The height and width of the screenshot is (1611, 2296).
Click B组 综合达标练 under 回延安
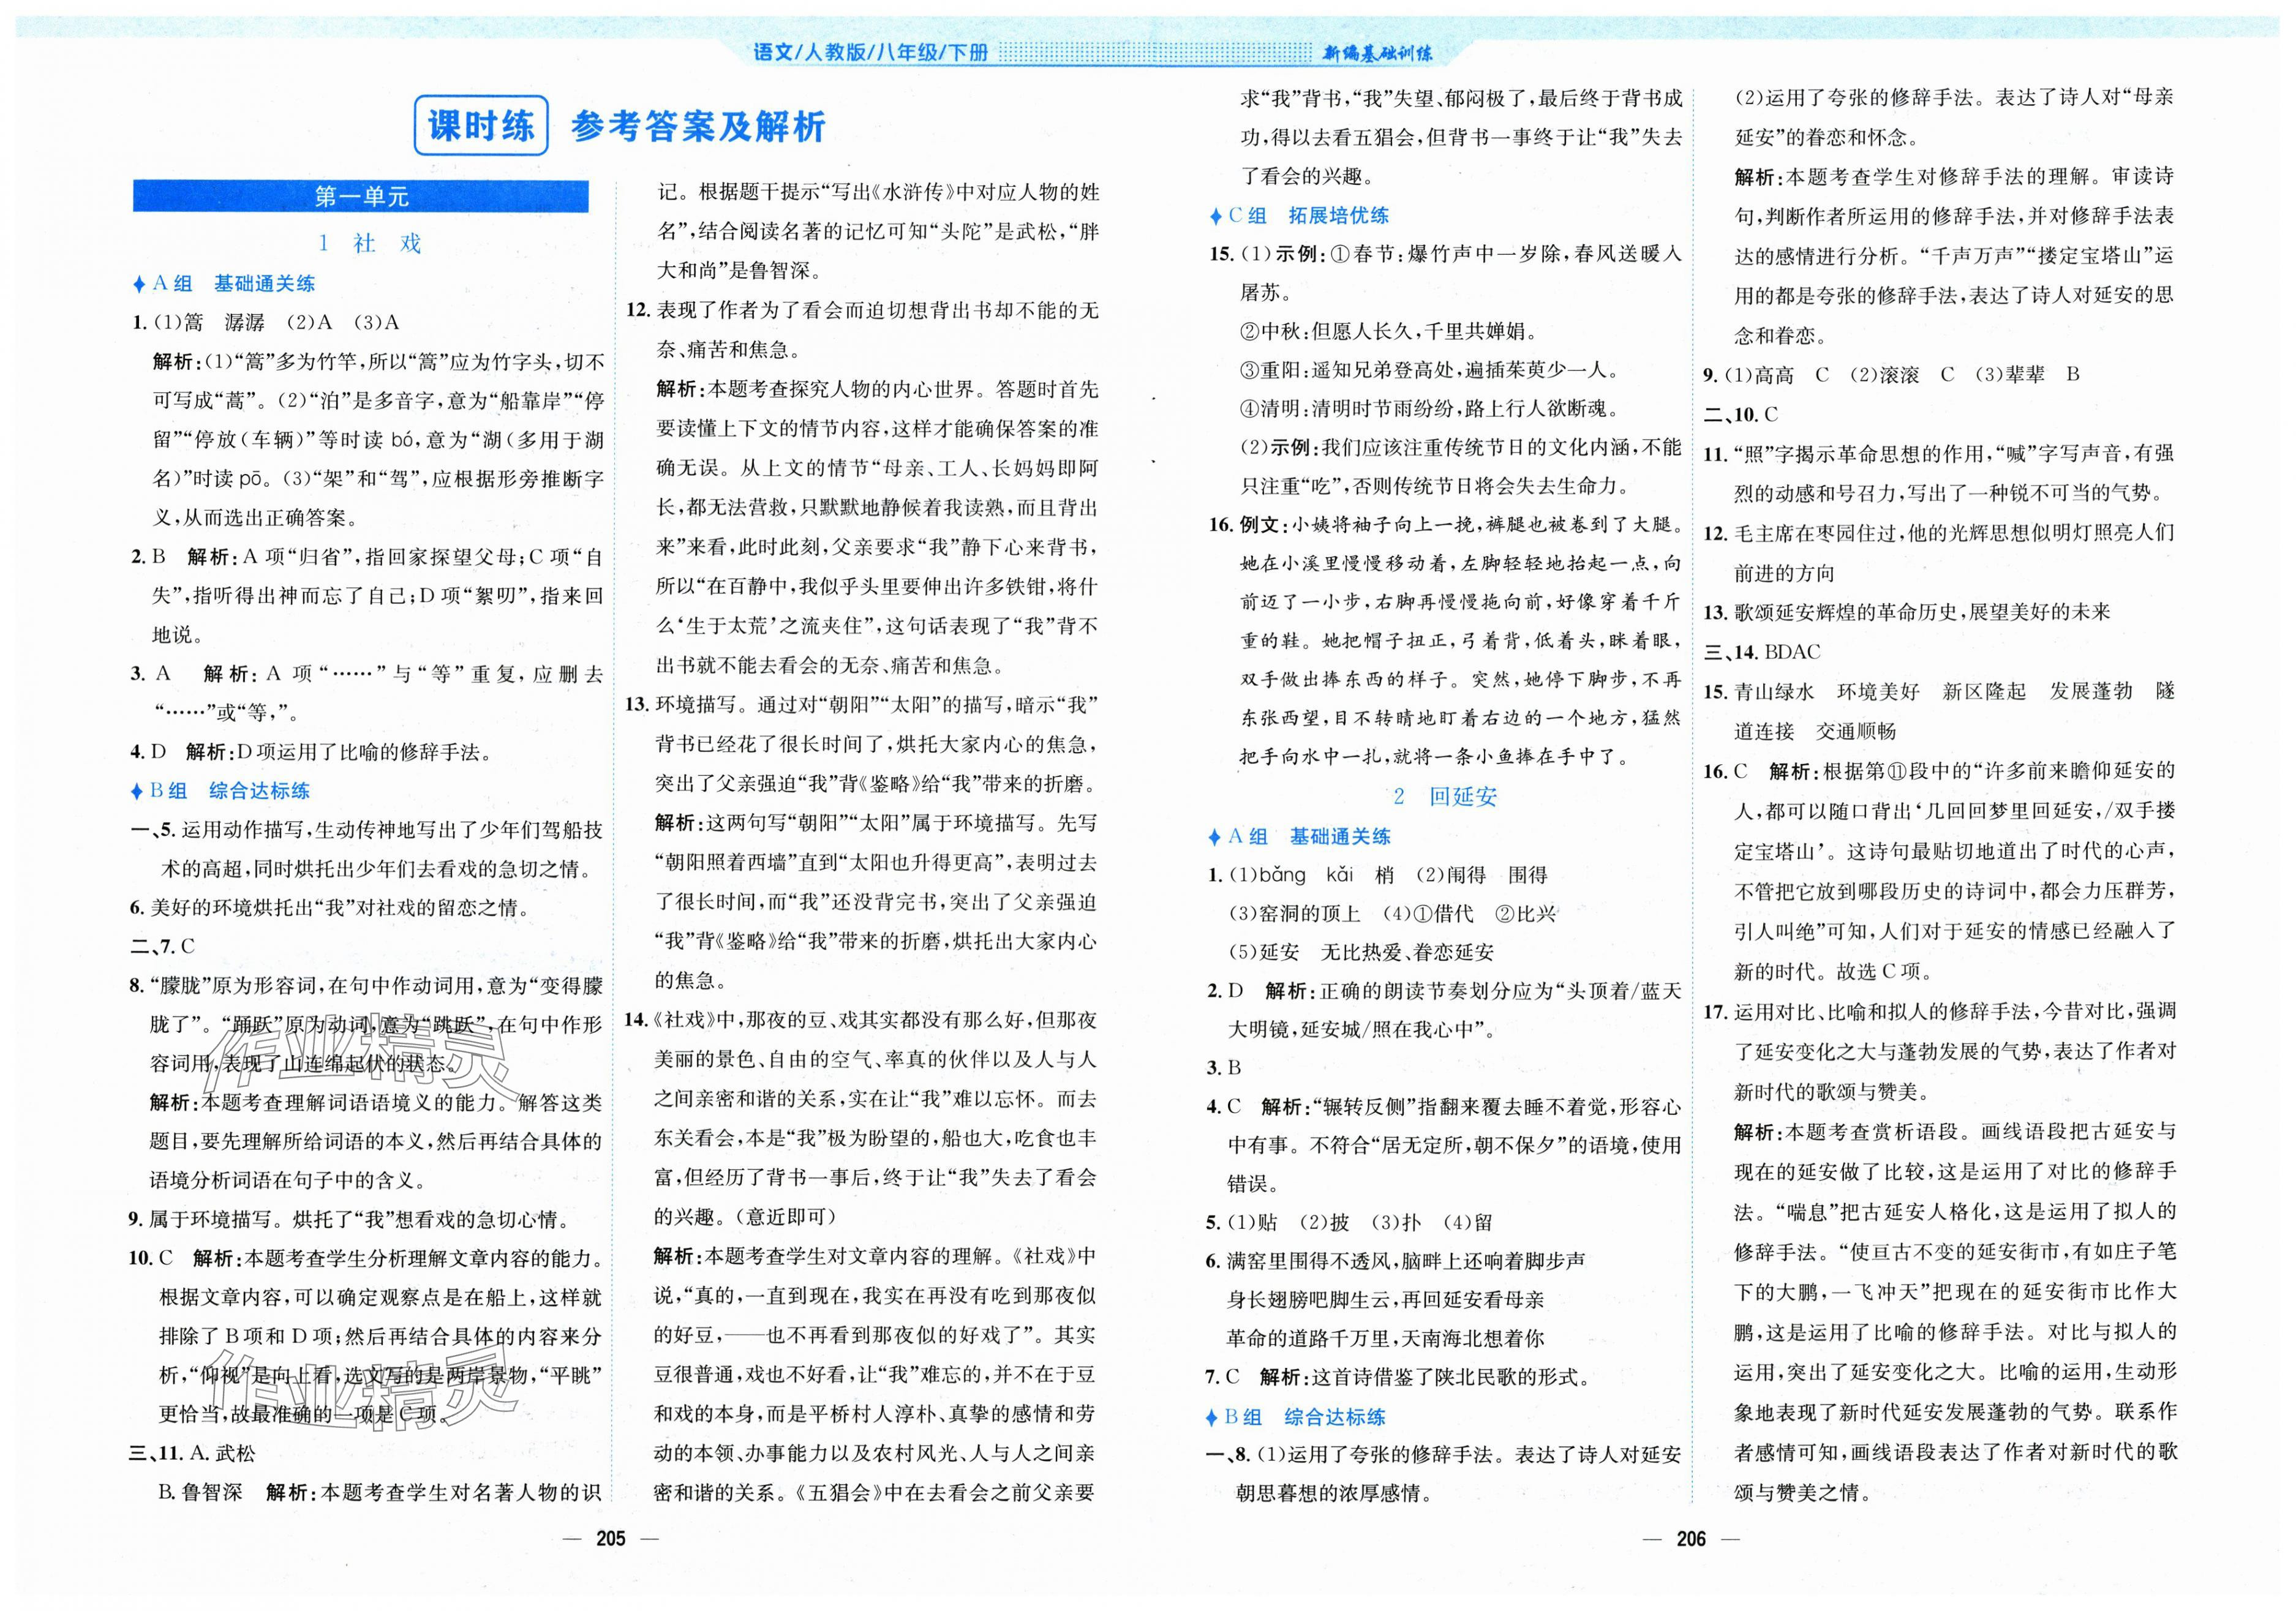pos(1297,1417)
